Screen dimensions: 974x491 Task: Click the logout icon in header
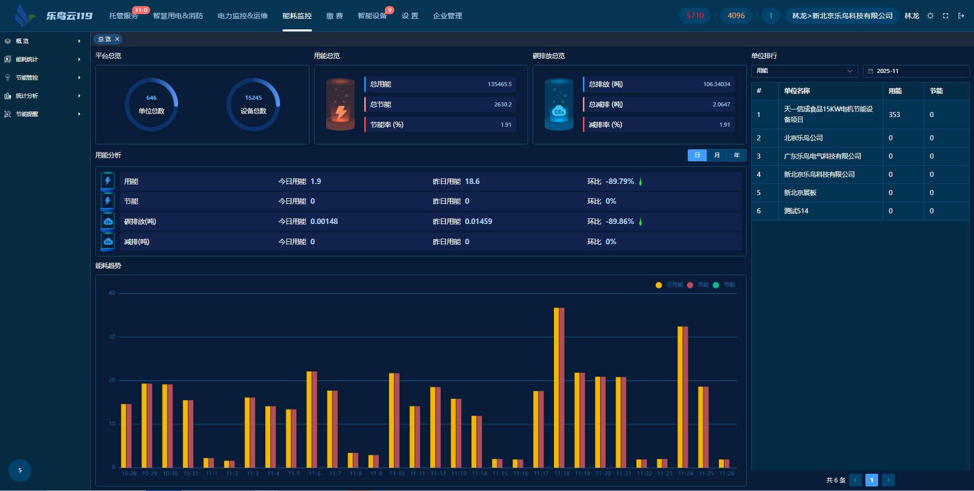961,16
